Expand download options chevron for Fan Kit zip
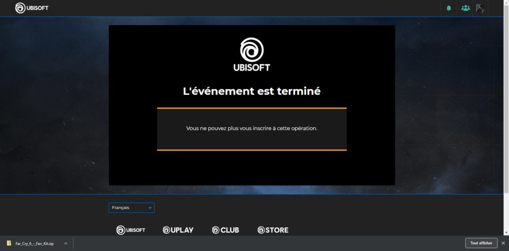Screen dimensions: 509x251 [x=66, y=243]
